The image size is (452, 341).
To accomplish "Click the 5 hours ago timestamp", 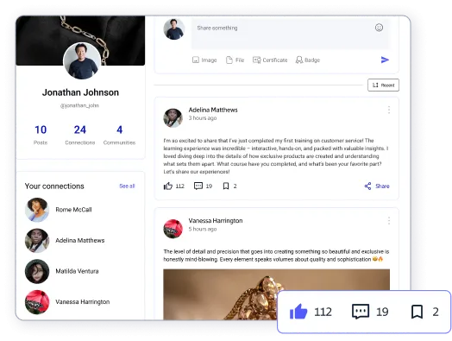I will tap(203, 229).
